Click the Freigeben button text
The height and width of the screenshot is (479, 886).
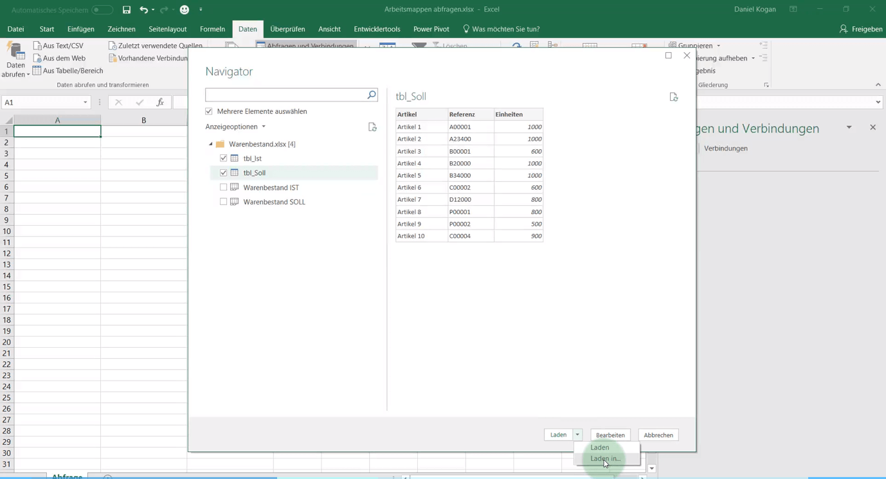867,29
